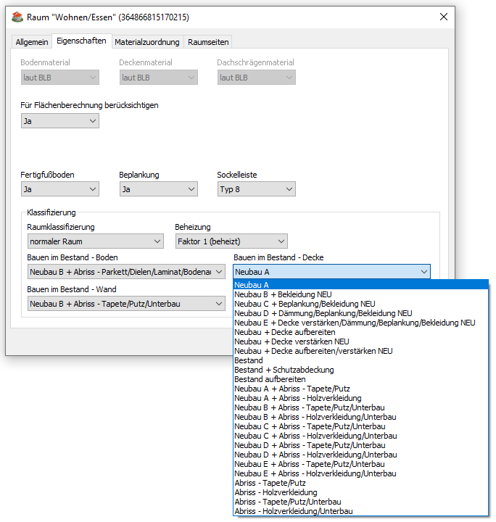Expand the Fertigfußboden dropdown
Image resolution: width=496 pixels, height=522 pixels.
pos(59,189)
